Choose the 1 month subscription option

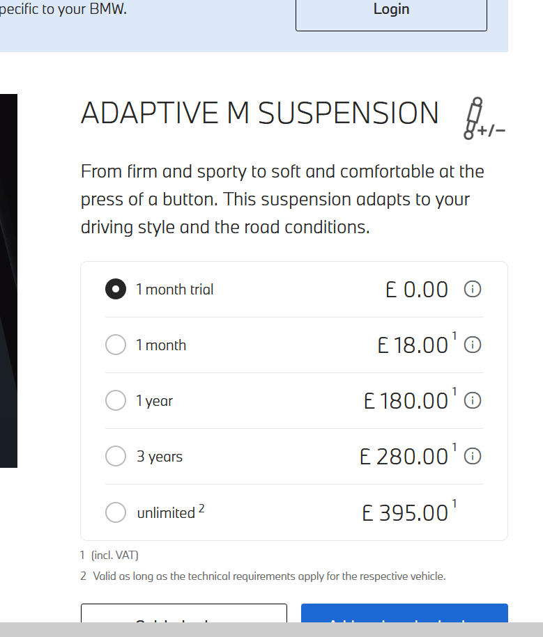[x=116, y=345]
